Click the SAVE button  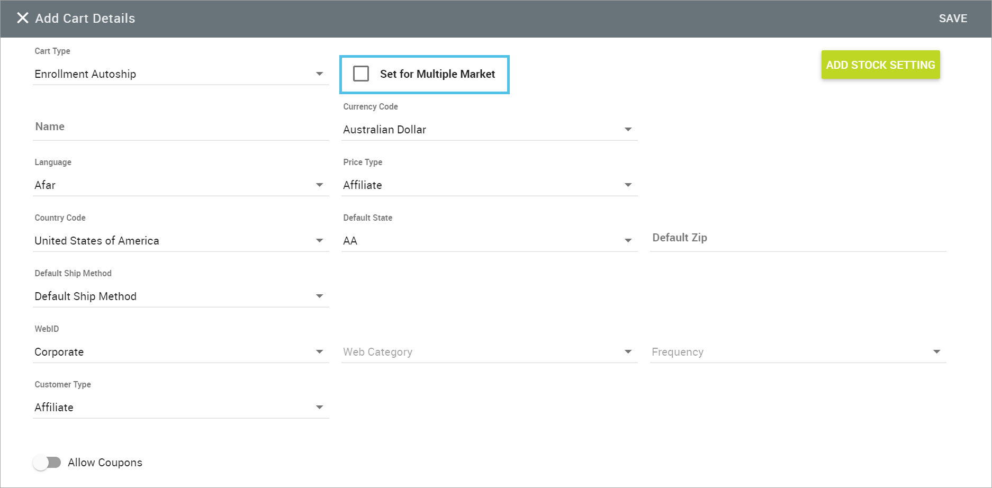coord(952,19)
